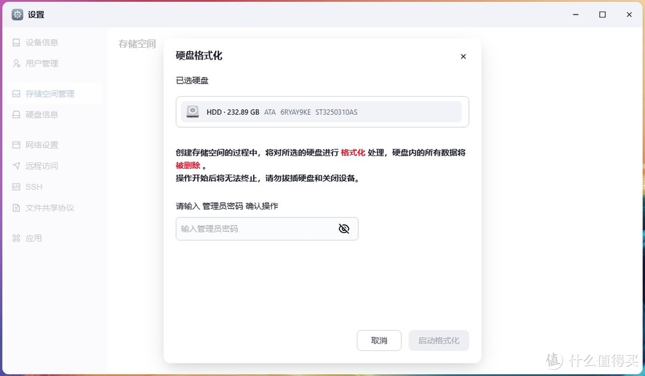Click the 取消 cancel button
The height and width of the screenshot is (376, 645).
coord(379,340)
